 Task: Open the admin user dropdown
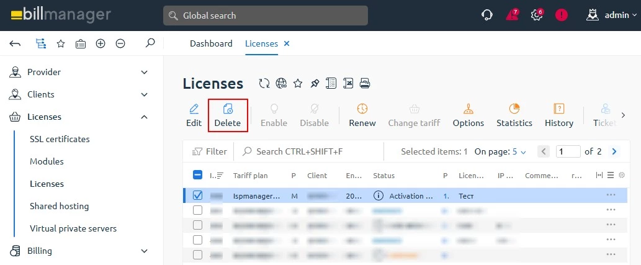point(611,16)
